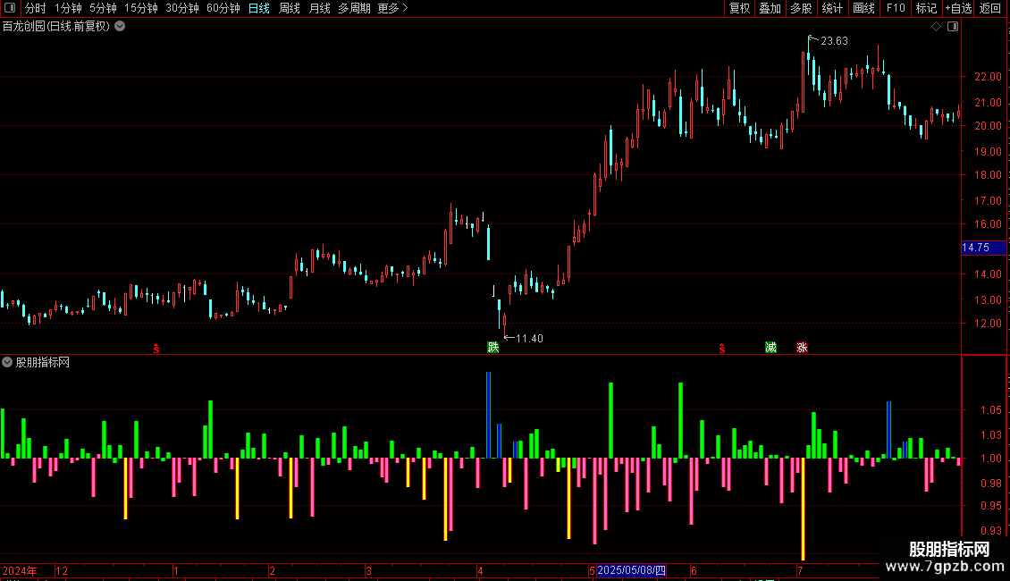This screenshot has height=581, width=1010.
Task: Switch to the 15分钟 chart period
Action: [x=141, y=8]
